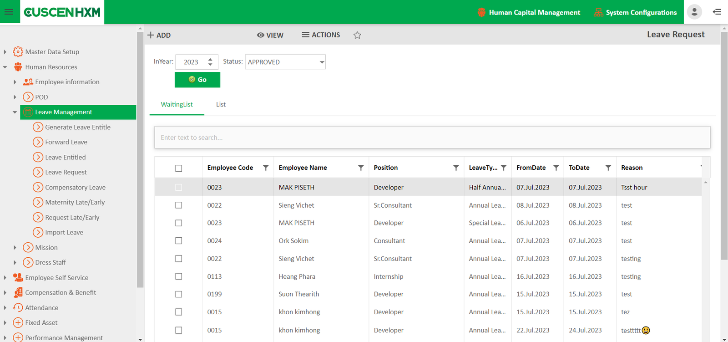
Task: Click the search text input field
Action: pos(432,138)
